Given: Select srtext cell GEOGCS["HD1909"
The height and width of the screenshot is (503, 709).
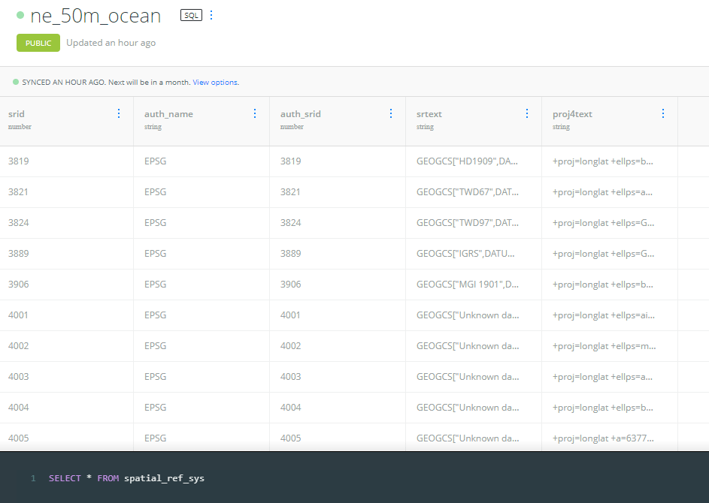Looking at the screenshot, I should [x=474, y=161].
